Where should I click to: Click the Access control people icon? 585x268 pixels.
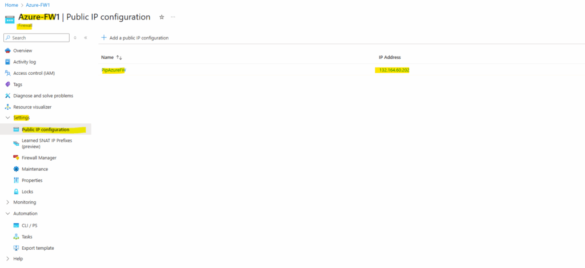(x=8, y=73)
